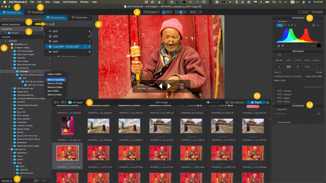
Task: Click the monitor icon in the Histogram panel
Action: (x=314, y=25)
